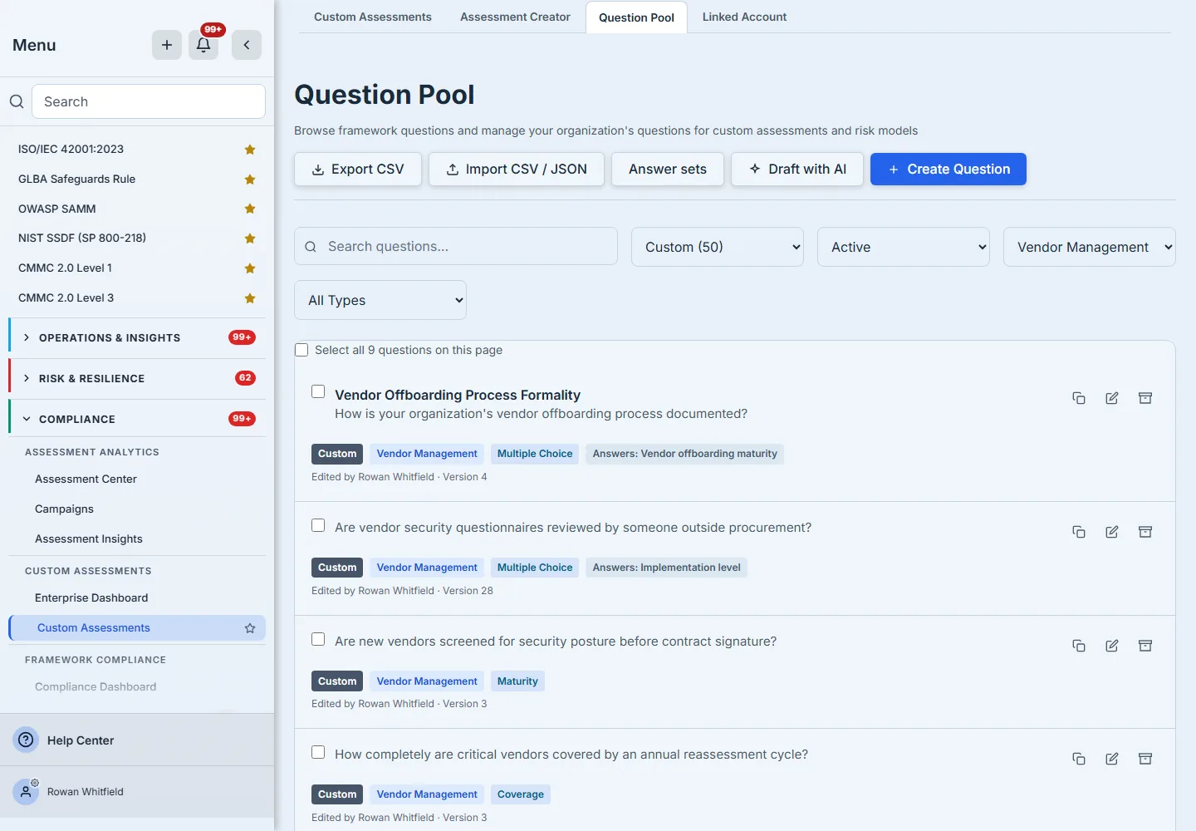Open Rowan Whitfield user avatar

[x=26, y=792]
